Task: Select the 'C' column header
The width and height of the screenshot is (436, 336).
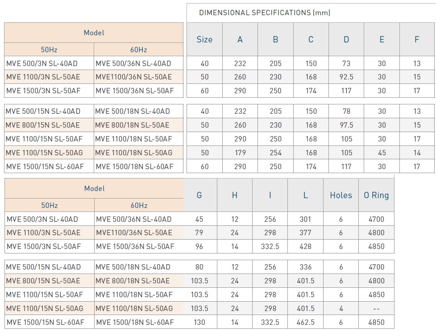Action: click(x=311, y=40)
